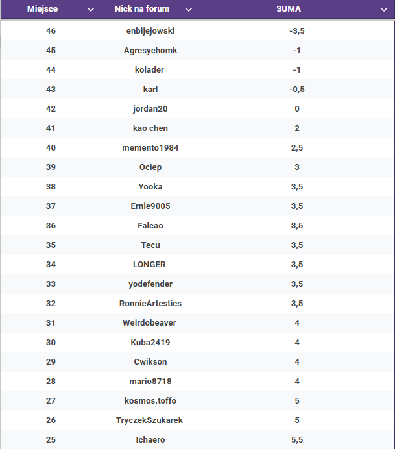The height and width of the screenshot is (449, 395).
Task: Select the enbijejowski row nickname
Action: (x=150, y=31)
